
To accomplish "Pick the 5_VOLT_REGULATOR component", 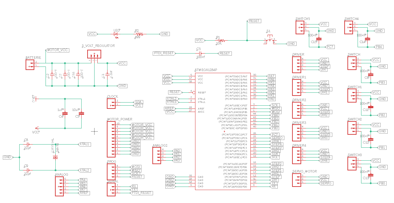I will click(x=94, y=54).
